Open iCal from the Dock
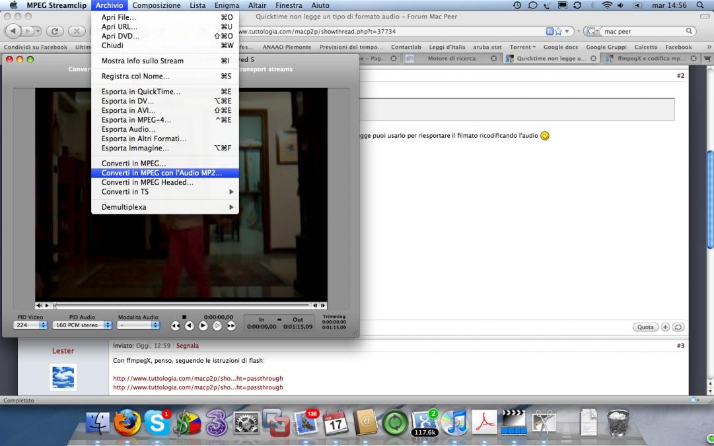 tap(335, 423)
